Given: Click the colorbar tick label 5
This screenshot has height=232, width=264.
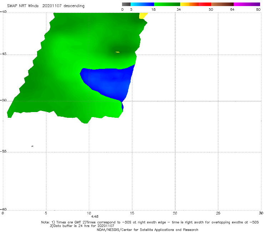Looking at the screenshot, I should pyautogui.click(x=131, y=9).
